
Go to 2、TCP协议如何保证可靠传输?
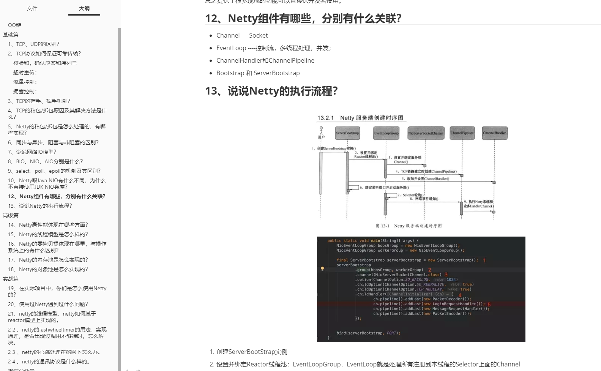[x=44, y=54]
